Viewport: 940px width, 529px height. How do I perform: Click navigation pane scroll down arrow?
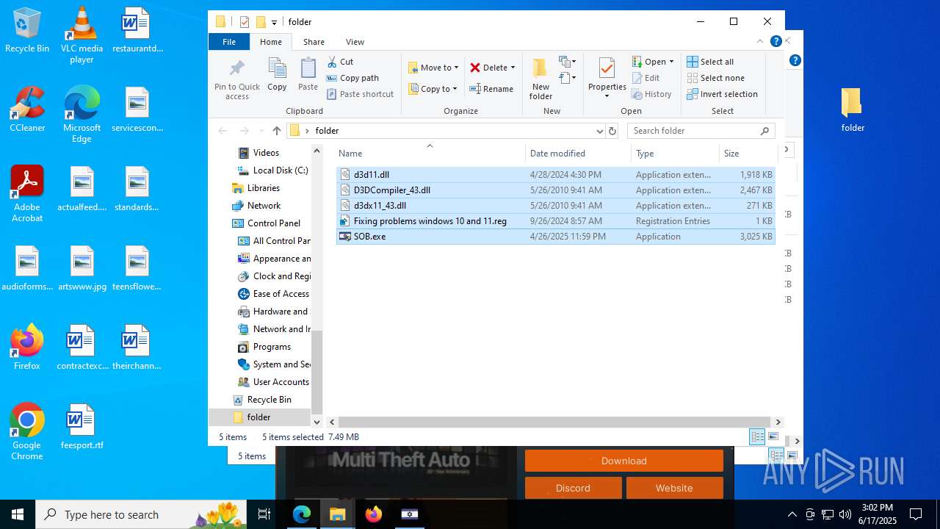pyautogui.click(x=317, y=422)
